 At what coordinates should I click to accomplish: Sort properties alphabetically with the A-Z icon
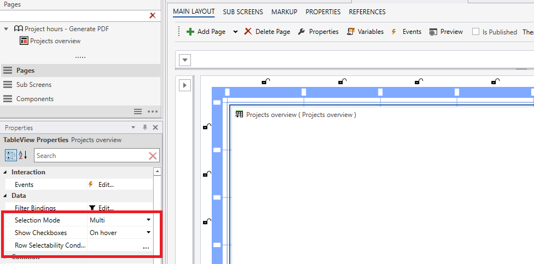click(23, 156)
